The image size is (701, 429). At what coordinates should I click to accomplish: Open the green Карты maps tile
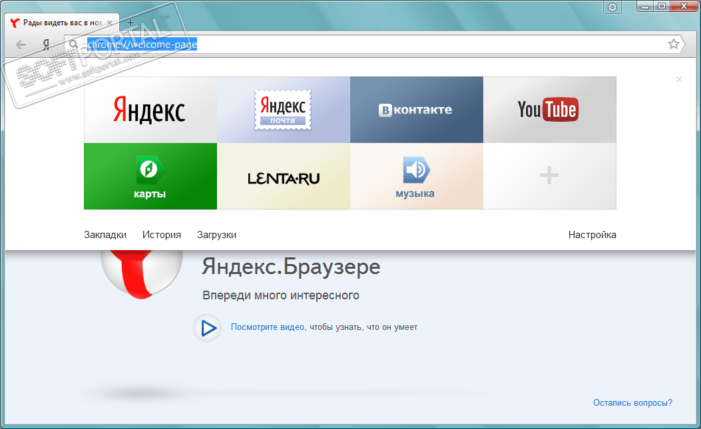(x=150, y=176)
